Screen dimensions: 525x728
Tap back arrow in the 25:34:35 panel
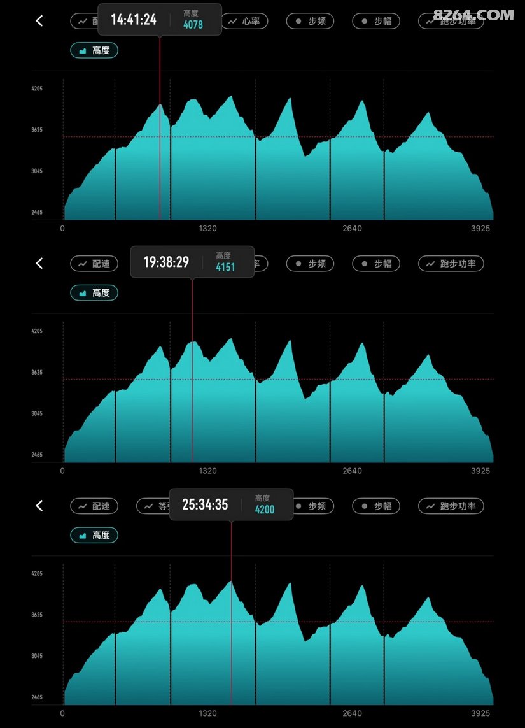(39, 506)
